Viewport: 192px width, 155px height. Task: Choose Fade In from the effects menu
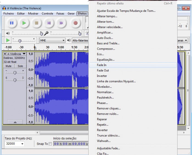101,65
